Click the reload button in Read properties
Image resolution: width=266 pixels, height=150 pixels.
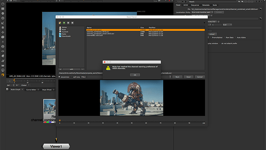[212, 34]
